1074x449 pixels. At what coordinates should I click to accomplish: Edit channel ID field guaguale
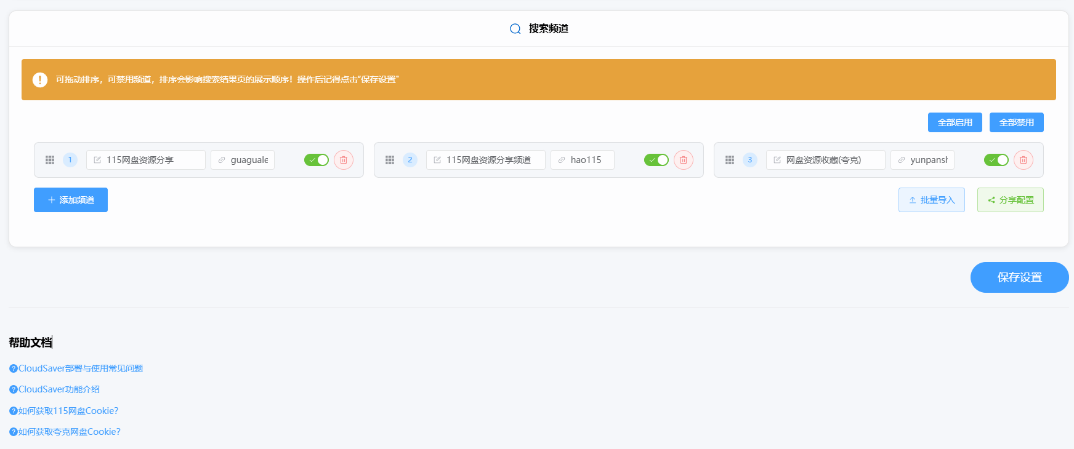tap(243, 160)
